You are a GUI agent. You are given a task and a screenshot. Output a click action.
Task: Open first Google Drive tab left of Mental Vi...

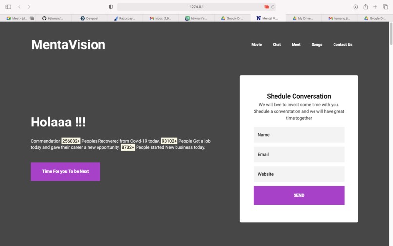232,18
